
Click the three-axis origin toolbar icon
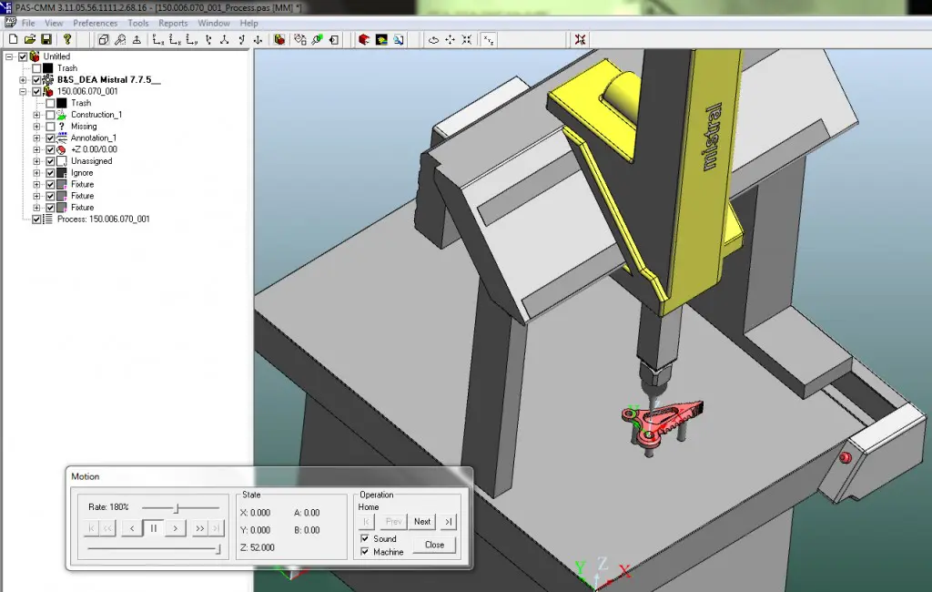click(225, 40)
